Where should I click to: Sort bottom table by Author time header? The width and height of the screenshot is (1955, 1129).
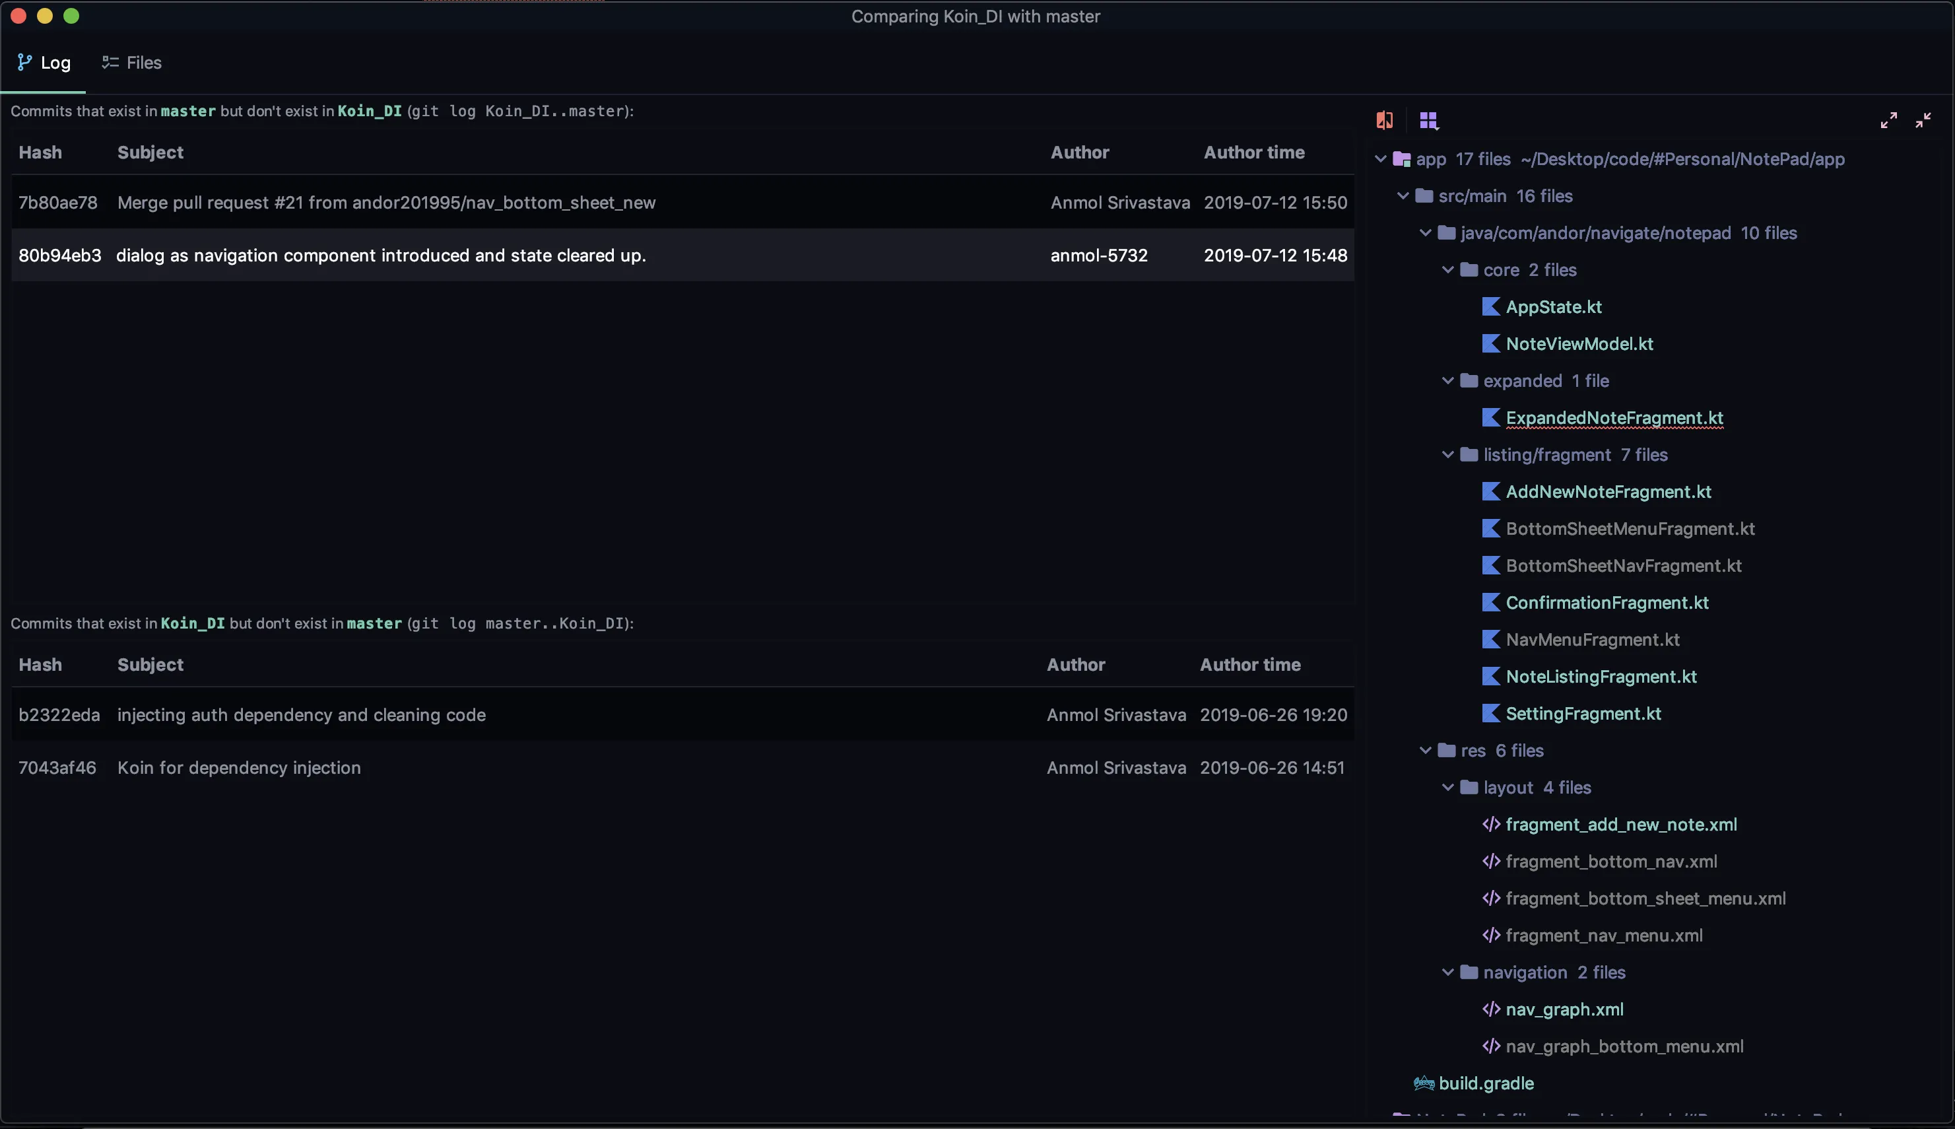(1250, 665)
